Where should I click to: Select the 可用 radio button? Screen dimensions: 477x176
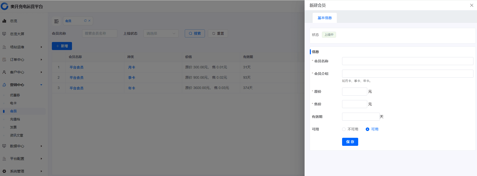coord(368,129)
